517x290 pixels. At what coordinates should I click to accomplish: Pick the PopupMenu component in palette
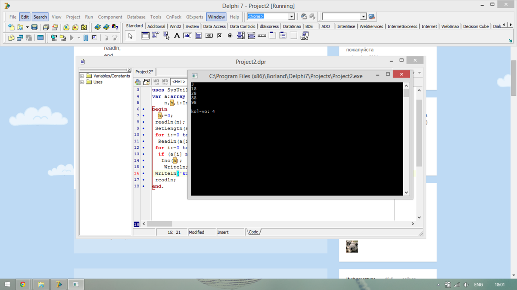pos(166,36)
